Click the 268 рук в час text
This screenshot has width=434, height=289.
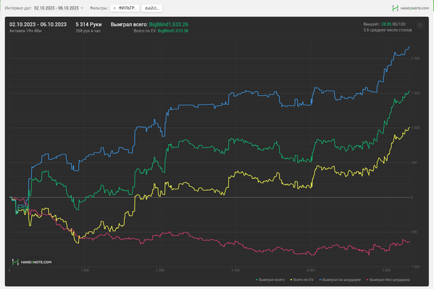[x=88, y=31]
